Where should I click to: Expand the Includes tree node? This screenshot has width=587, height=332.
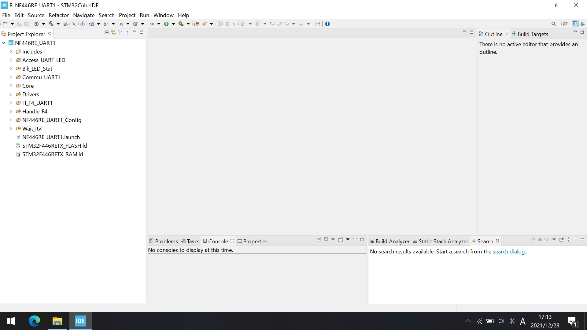[x=11, y=51]
